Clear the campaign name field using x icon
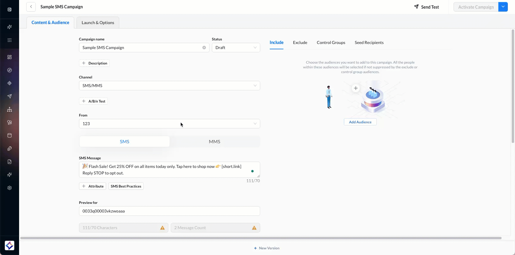Image resolution: width=515 pixels, height=255 pixels. pyautogui.click(x=204, y=48)
